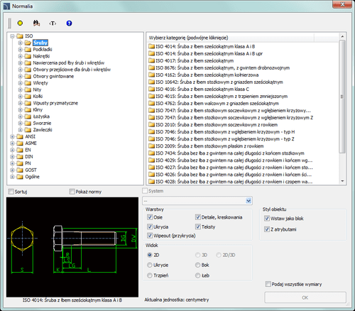Select the EN standards folder
This screenshot has height=311, width=355.
pyautogui.click(x=28, y=150)
